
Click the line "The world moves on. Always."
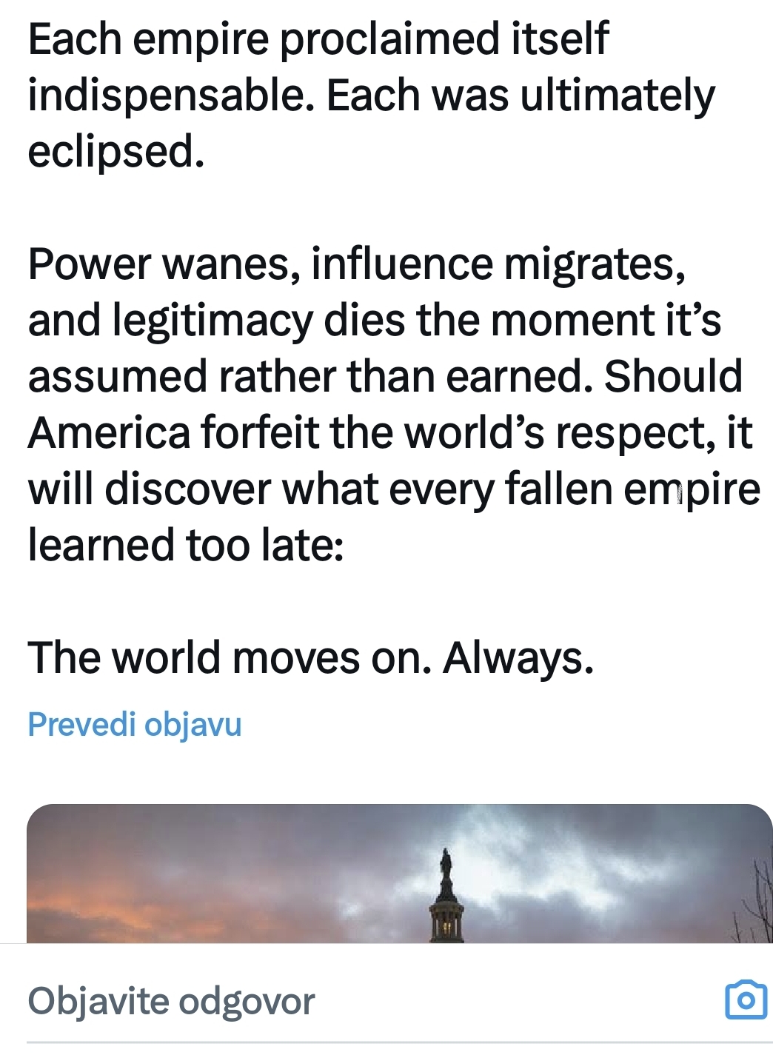pos(310,657)
